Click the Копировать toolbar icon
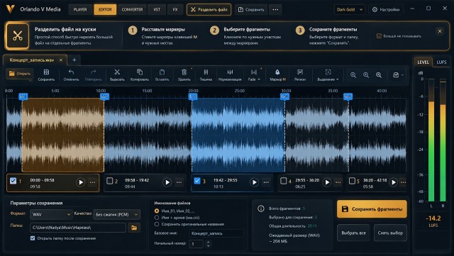Screen dimensions: 454x256 [140, 72]
